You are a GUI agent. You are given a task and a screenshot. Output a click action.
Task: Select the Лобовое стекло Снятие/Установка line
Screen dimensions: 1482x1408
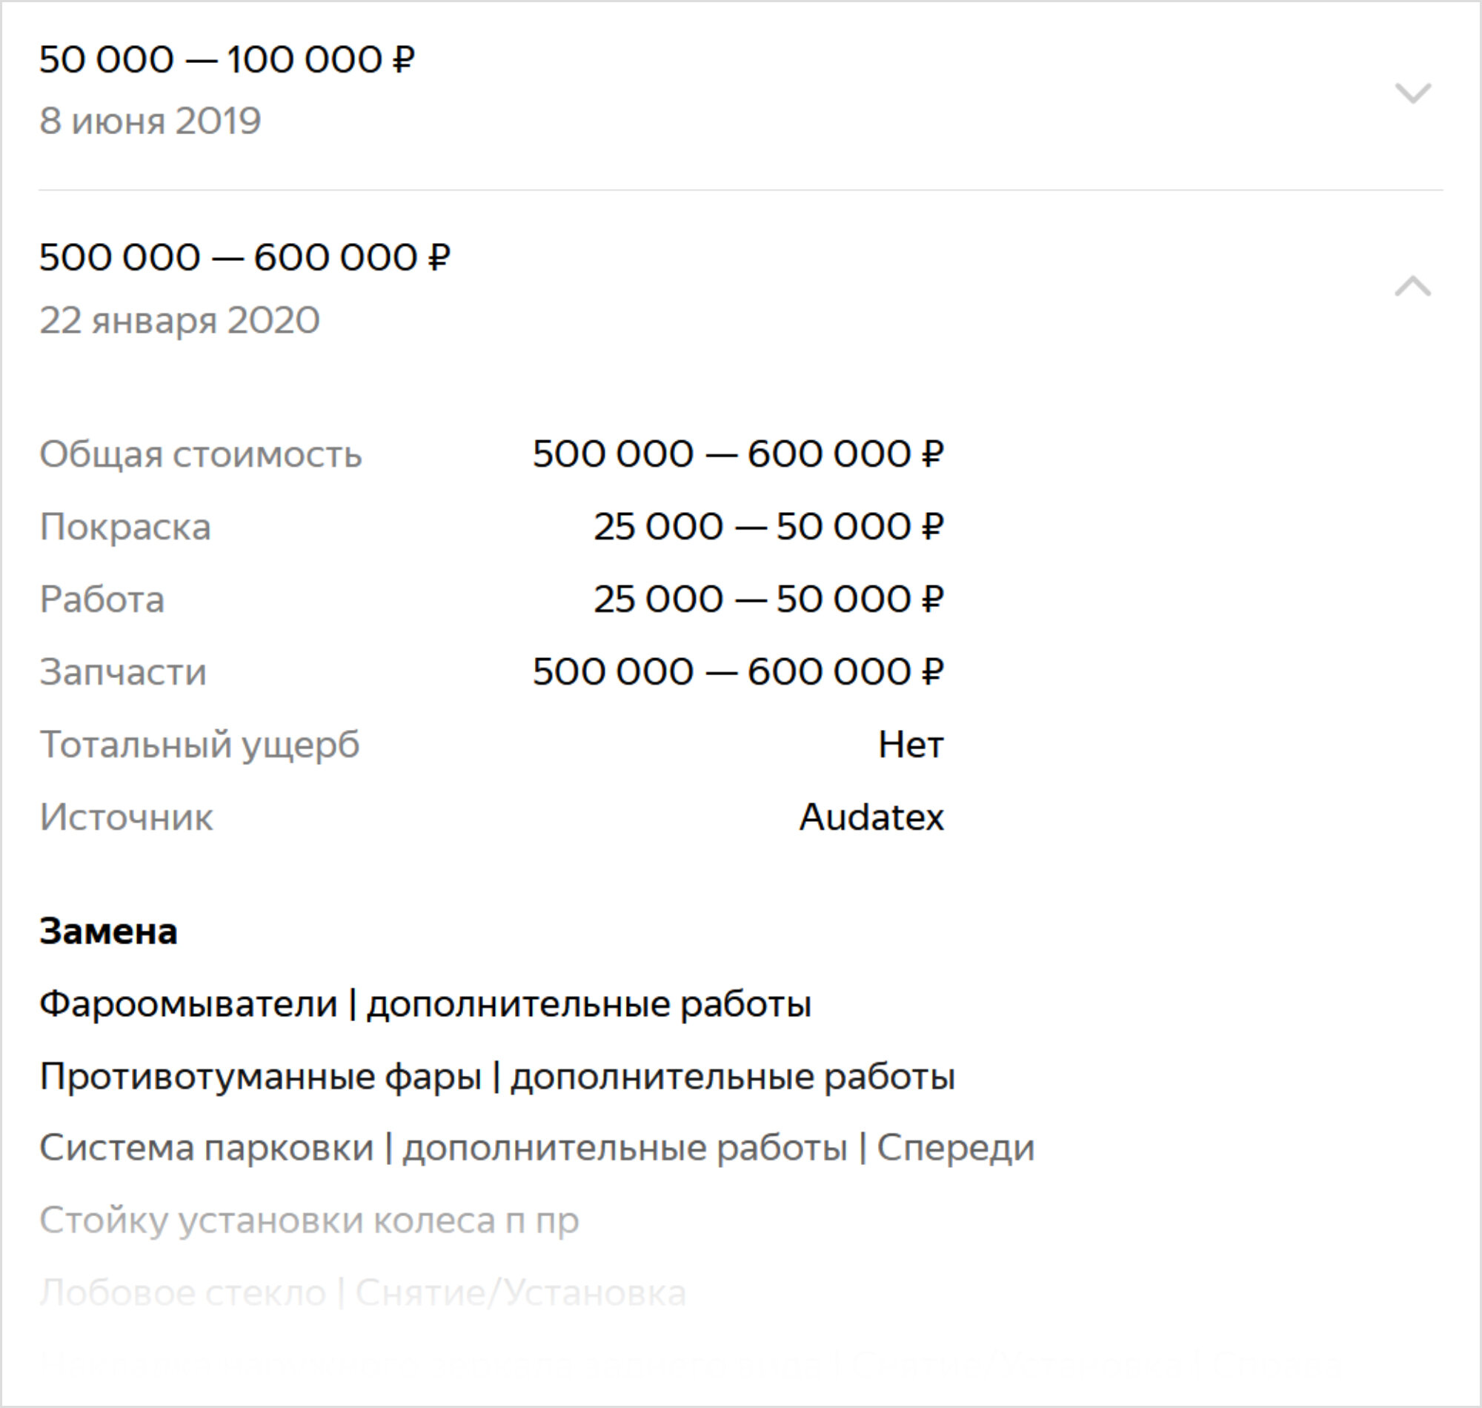363,1293
